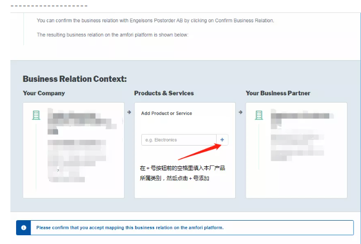Click the plus button to add product

[x=222, y=140]
